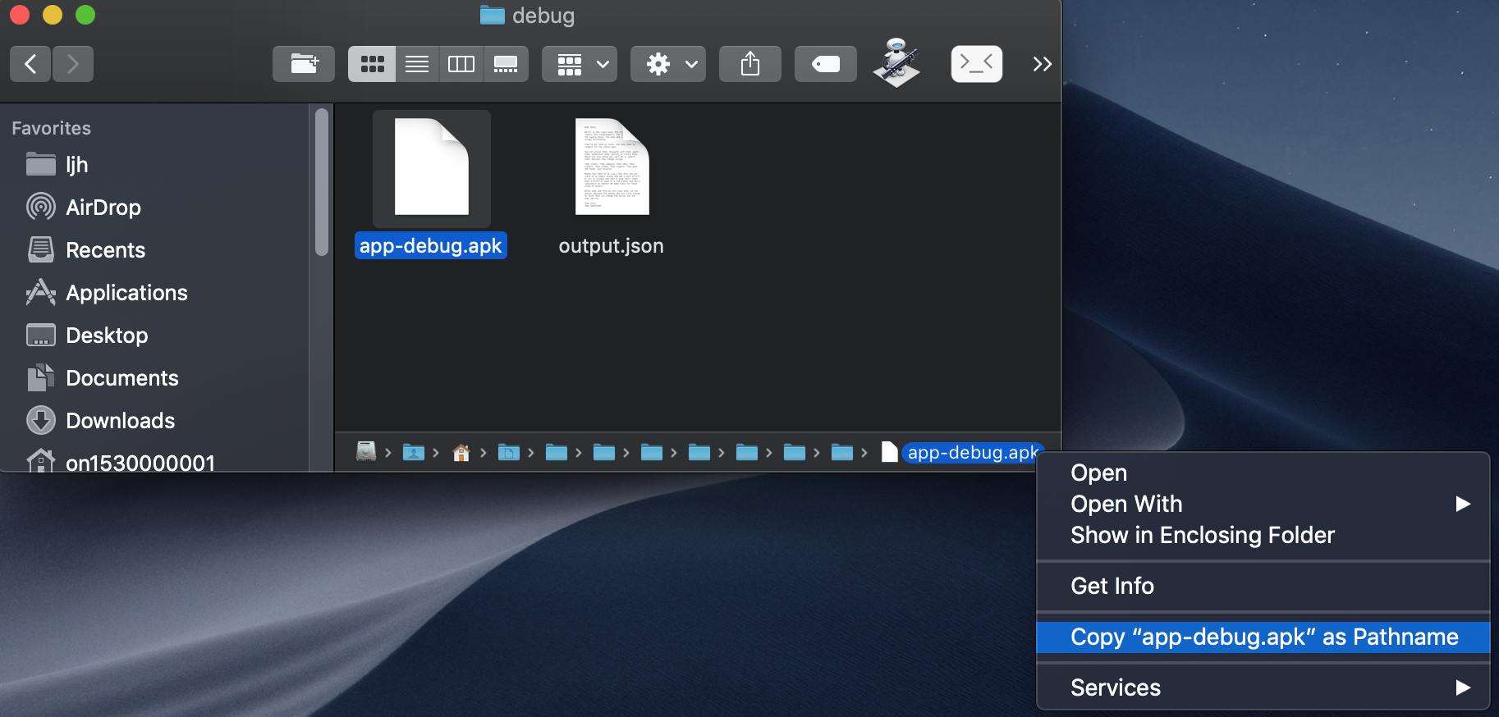
Task: Click the app-debug.apk file name label
Action: (x=430, y=245)
